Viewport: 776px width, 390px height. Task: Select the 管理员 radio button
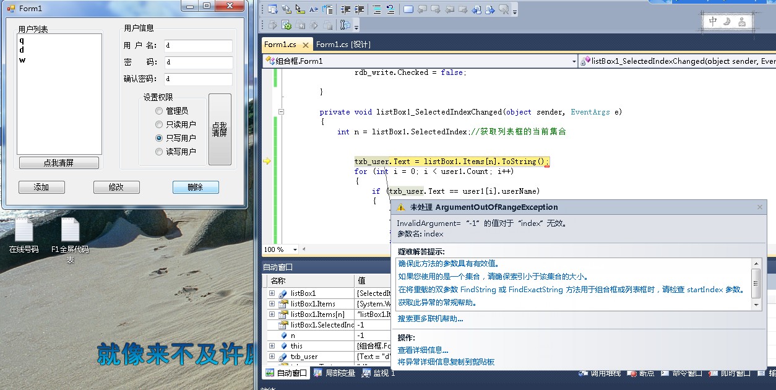click(x=159, y=111)
